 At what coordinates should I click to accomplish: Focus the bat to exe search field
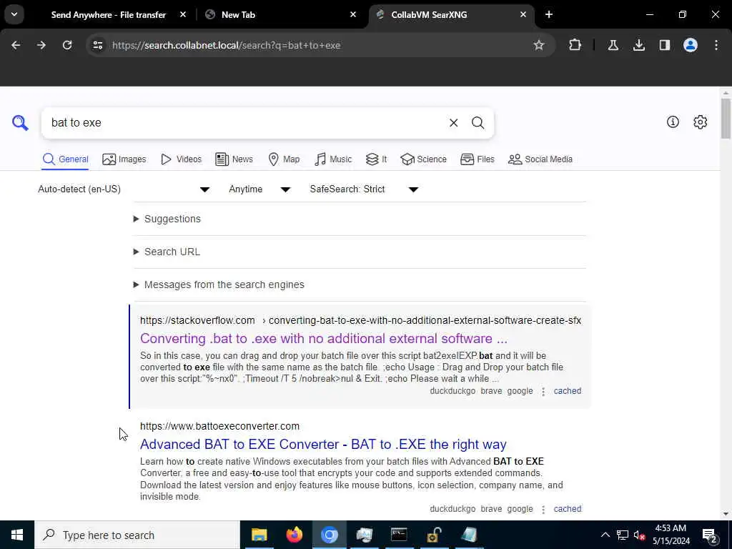click(243, 123)
